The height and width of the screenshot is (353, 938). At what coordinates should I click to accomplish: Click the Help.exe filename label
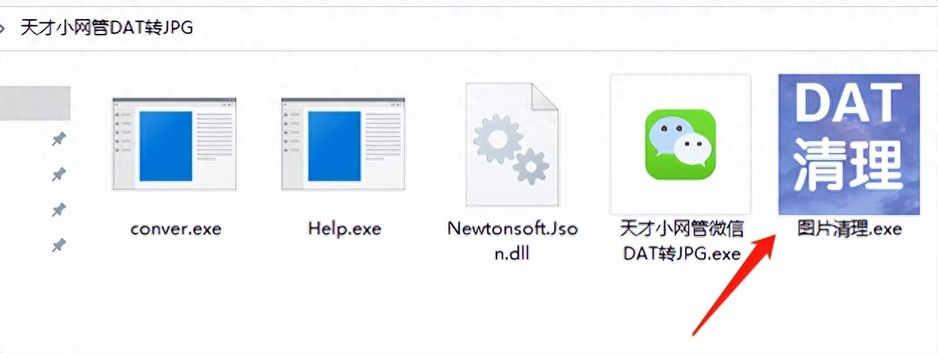tap(344, 229)
